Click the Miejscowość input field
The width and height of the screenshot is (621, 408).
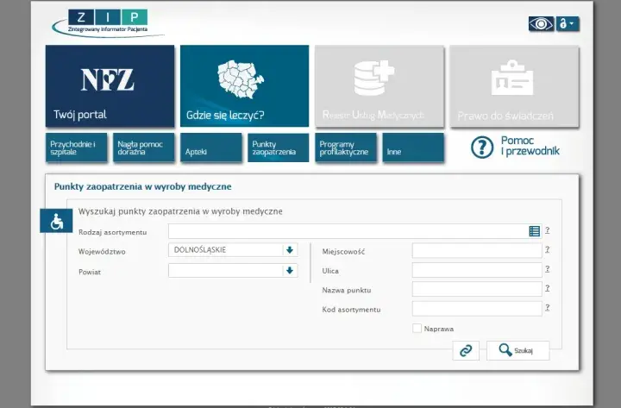[x=477, y=251]
